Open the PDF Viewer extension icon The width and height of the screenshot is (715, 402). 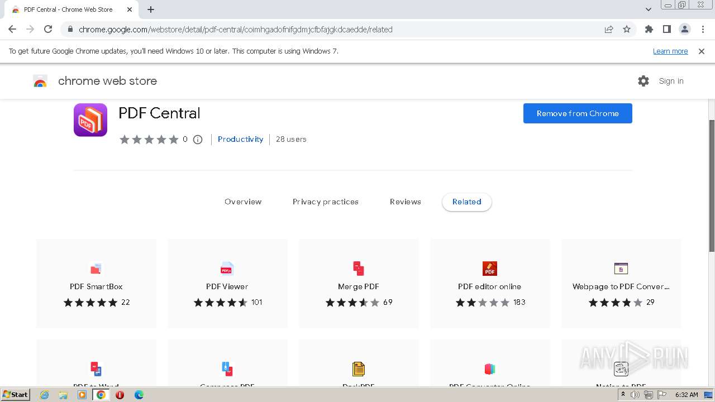227,269
